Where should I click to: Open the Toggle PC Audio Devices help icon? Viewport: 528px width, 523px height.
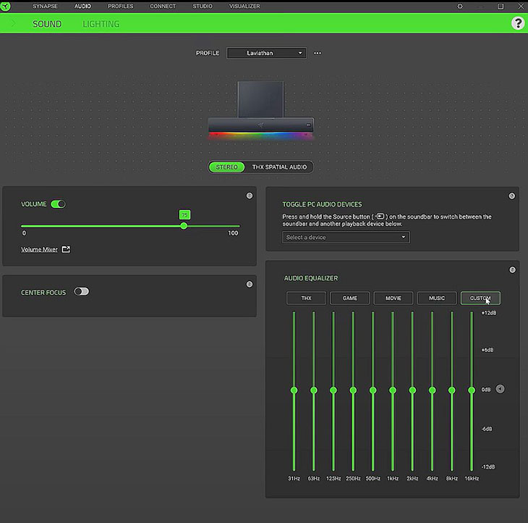click(x=511, y=196)
